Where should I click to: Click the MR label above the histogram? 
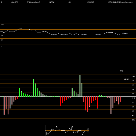[x=121, y=71]
